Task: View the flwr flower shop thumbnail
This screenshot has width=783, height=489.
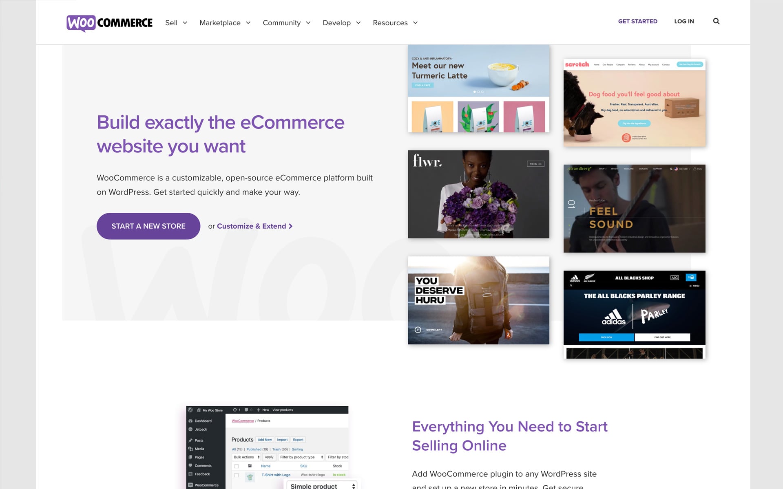Action: (478, 194)
